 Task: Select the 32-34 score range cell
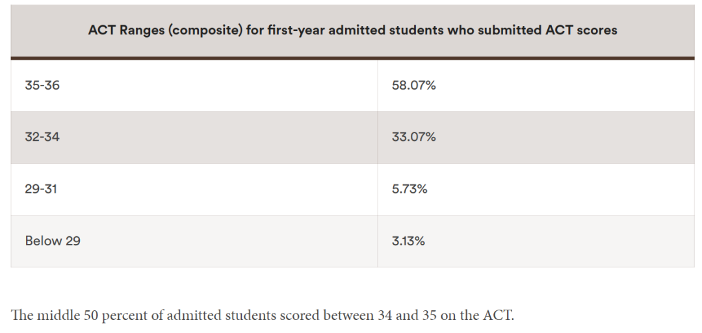42,137
